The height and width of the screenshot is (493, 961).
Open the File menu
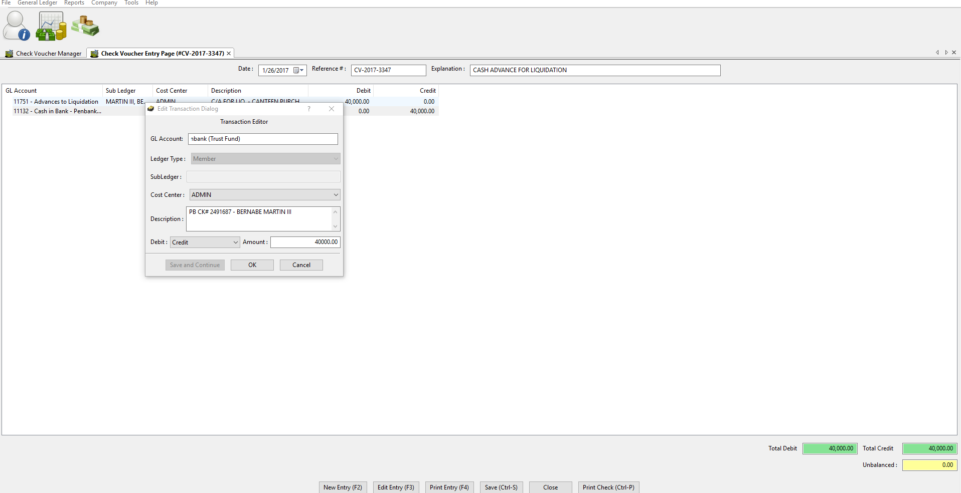pos(6,3)
